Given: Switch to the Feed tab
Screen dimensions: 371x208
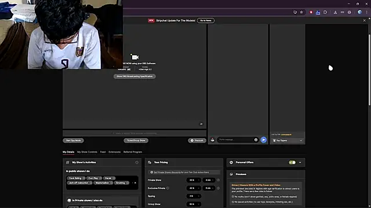Looking at the screenshot, I should click(x=103, y=152).
